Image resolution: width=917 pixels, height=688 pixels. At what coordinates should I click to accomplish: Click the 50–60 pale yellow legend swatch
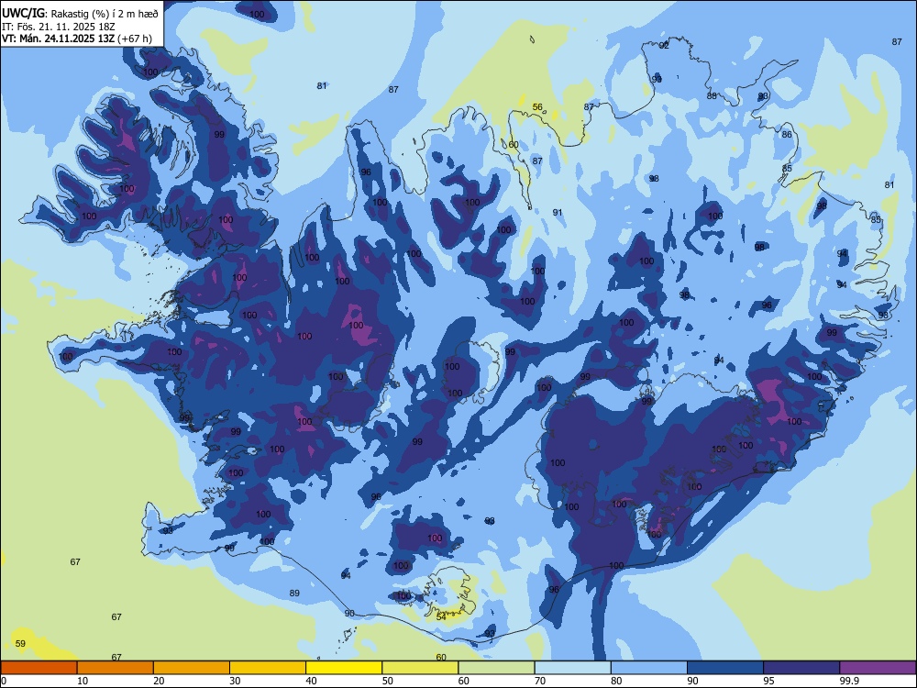coord(420,668)
